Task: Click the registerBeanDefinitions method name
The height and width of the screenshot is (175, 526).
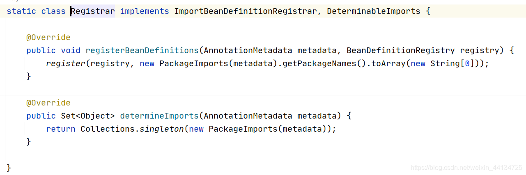Action: [142, 50]
